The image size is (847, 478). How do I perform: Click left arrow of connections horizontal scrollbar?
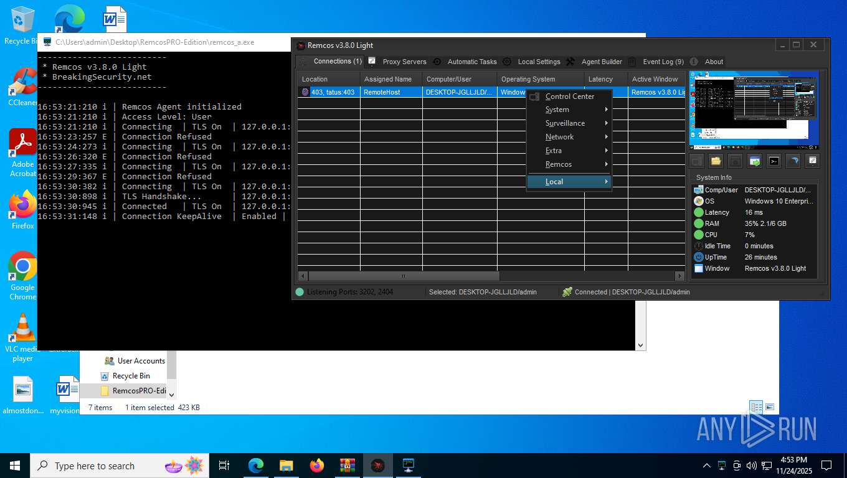tap(303, 276)
